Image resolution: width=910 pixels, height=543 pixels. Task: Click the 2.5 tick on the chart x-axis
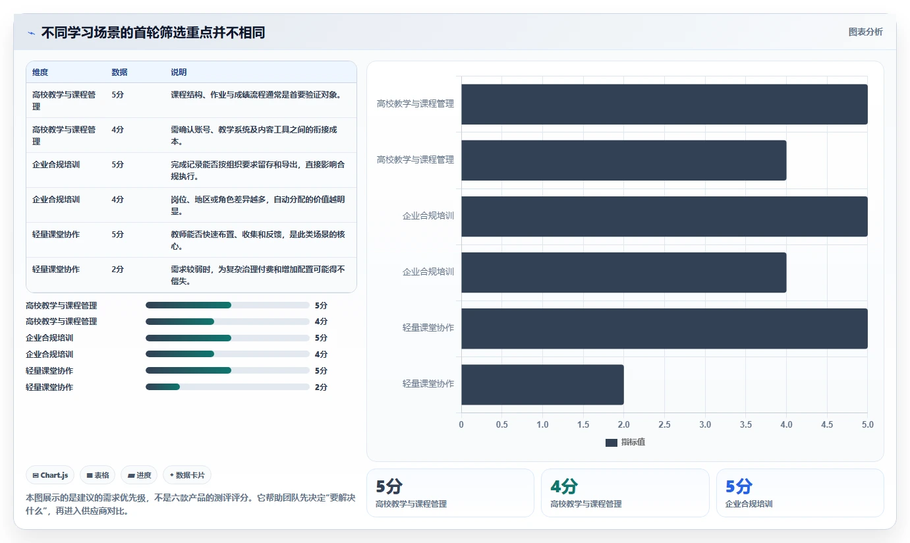point(664,425)
